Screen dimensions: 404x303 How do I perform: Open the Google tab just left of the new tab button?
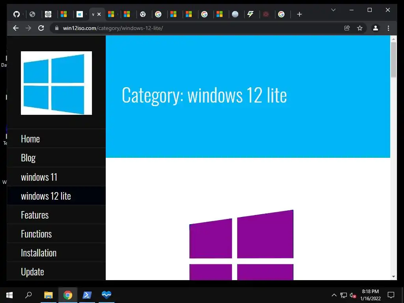(x=281, y=14)
